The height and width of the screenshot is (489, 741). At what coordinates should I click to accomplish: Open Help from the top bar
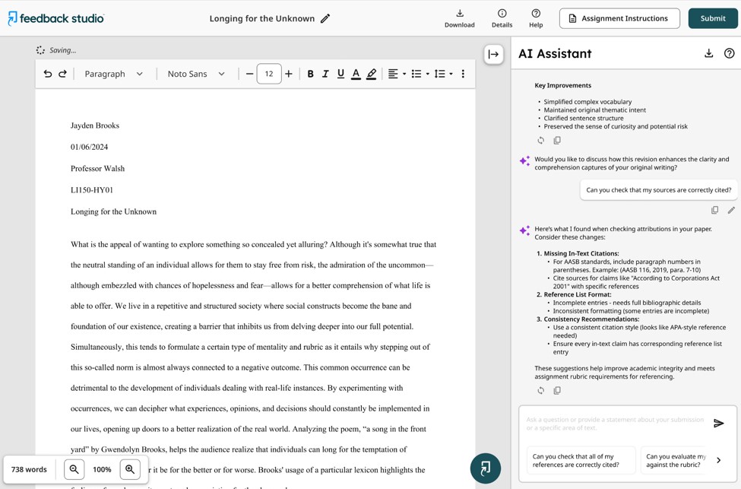tap(536, 19)
